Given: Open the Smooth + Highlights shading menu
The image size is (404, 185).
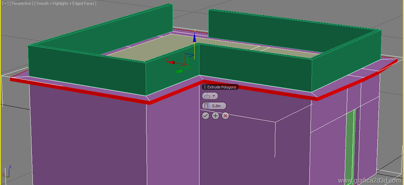Looking at the screenshot, I should tap(65, 3).
